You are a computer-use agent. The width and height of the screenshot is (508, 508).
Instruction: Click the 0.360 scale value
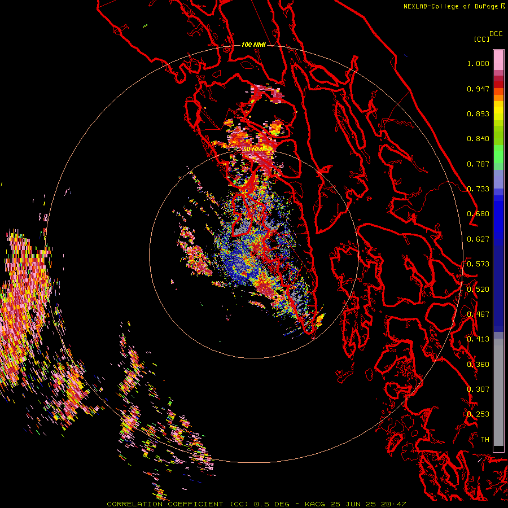478,365
